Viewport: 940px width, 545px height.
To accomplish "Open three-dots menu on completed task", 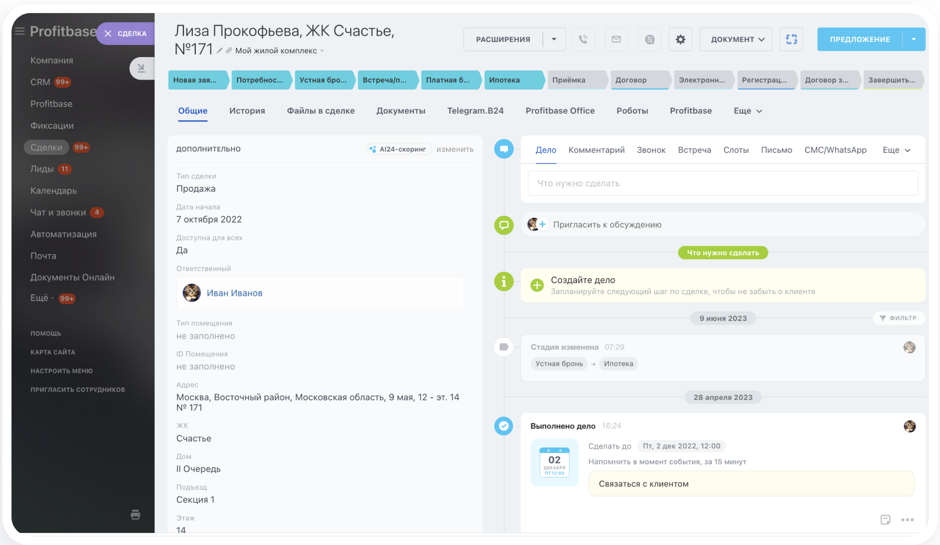I will pyautogui.click(x=908, y=520).
